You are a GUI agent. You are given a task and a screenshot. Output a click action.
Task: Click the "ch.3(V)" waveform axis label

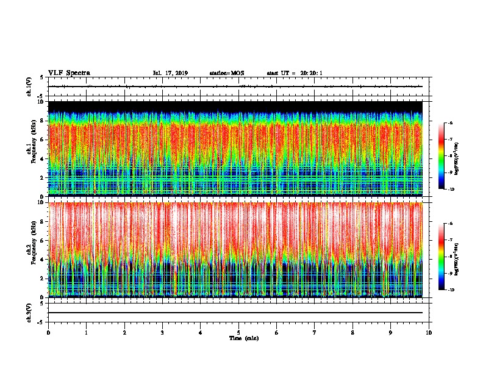click(29, 313)
